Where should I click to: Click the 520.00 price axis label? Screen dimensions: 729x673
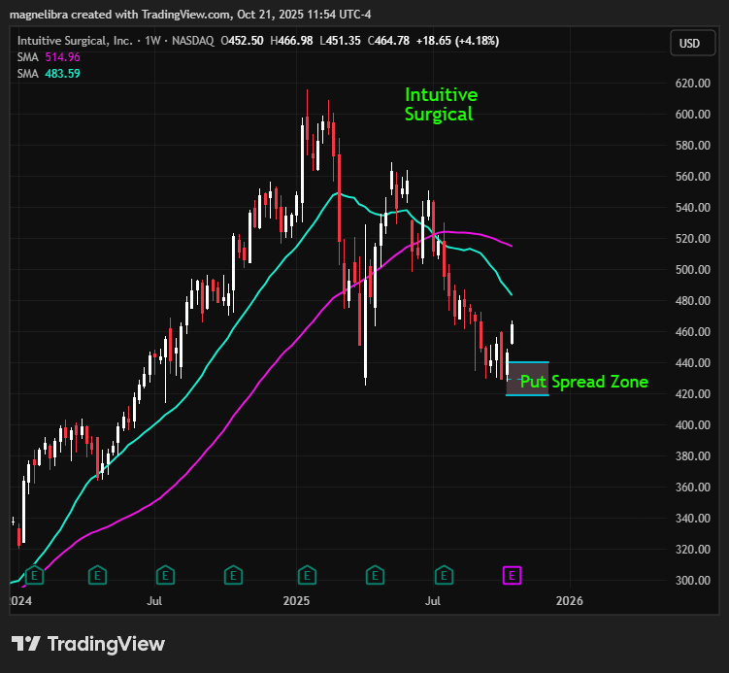(693, 239)
